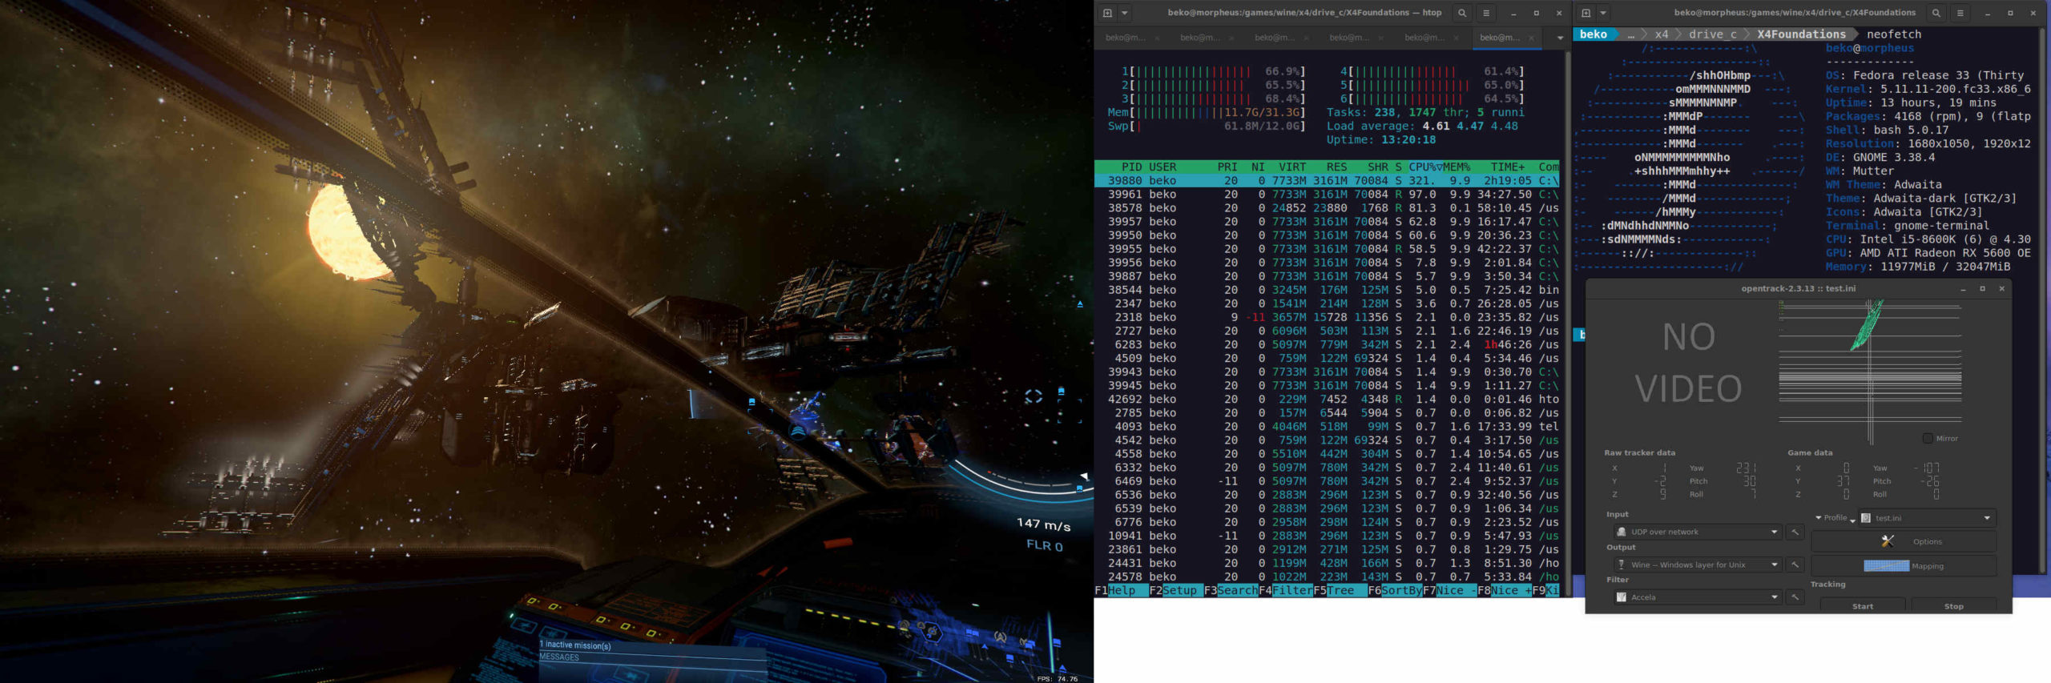The height and width of the screenshot is (683, 2051).
Task: Activate F3 Search in htop
Action: (x=1231, y=590)
